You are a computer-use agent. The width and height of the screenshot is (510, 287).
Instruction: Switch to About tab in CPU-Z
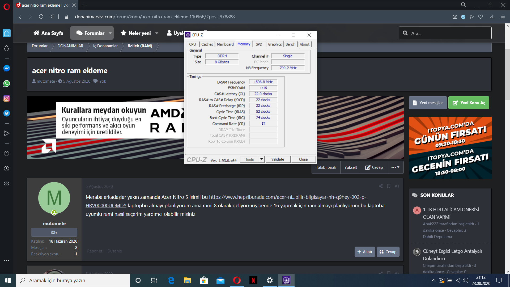[x=305, y=44]
